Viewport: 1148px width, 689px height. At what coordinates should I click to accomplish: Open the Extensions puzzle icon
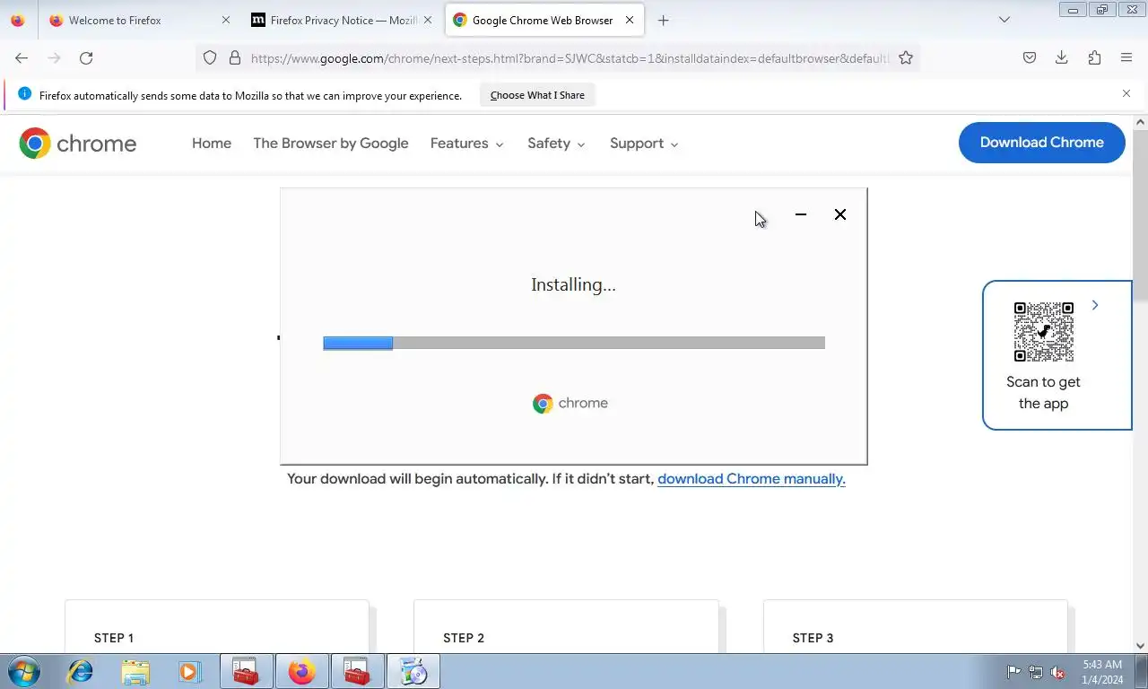coord(1094,58)
